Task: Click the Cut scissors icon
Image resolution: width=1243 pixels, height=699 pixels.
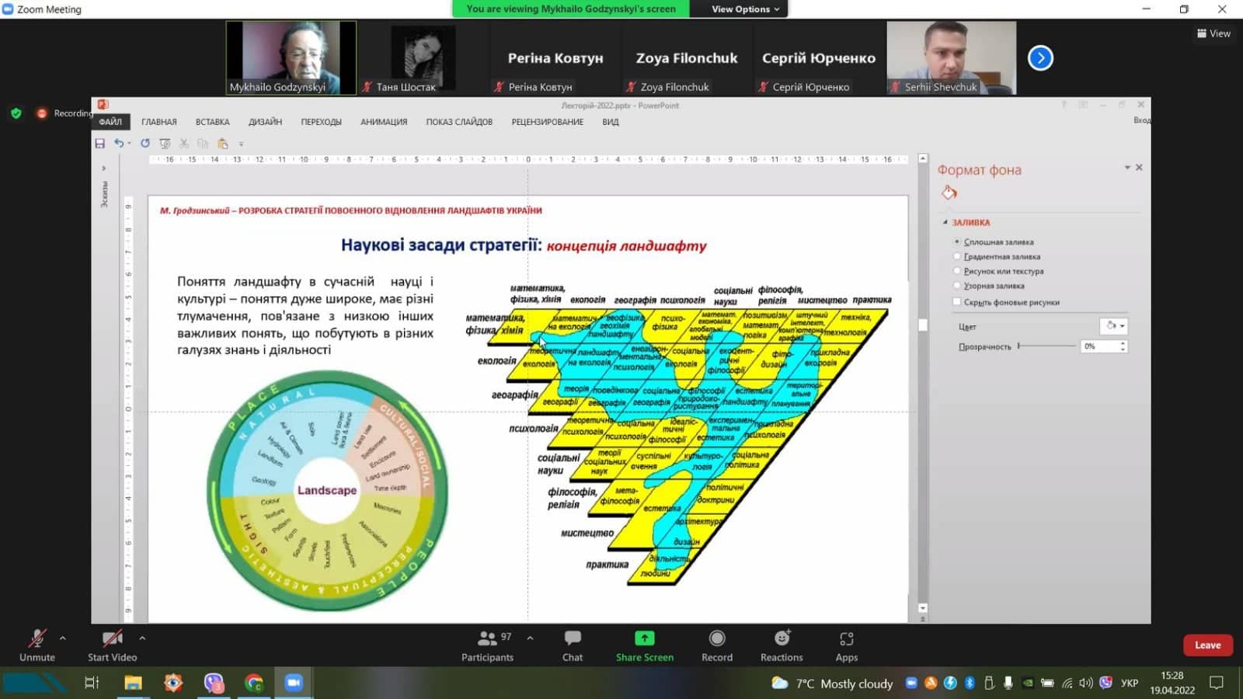Action: [184, 143]
